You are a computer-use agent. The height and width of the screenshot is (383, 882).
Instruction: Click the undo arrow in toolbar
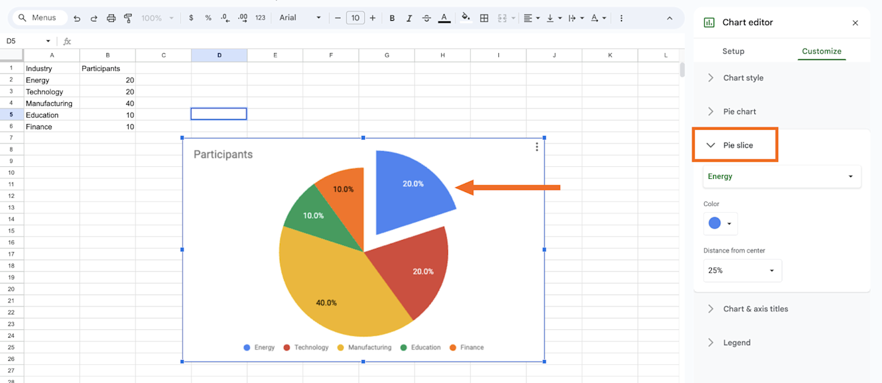(x=77, y=18)
